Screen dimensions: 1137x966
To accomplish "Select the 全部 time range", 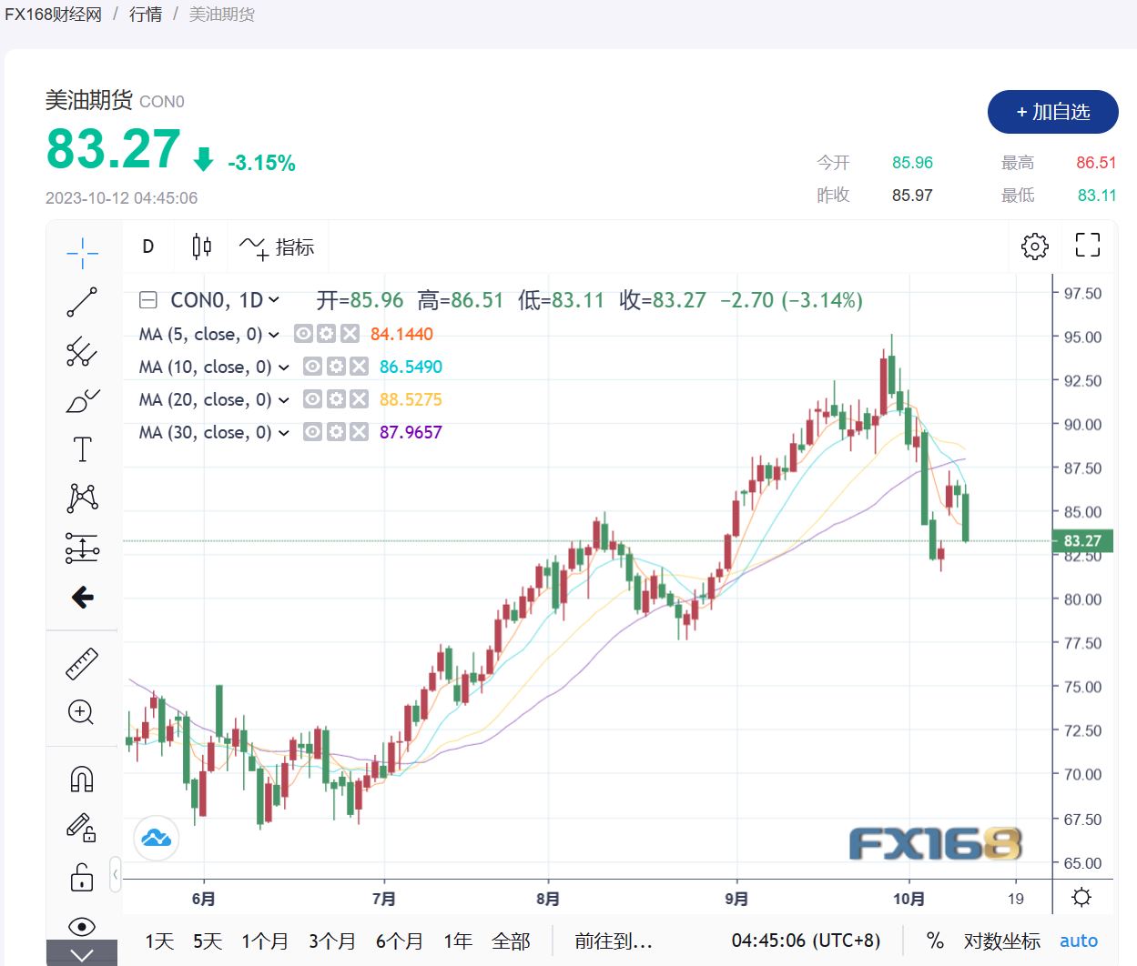I will (511, 941).
